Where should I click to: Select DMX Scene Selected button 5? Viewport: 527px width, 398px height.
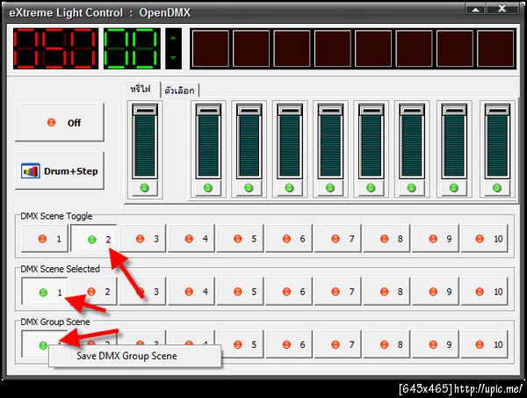pyautogui.click(x=240, y=292)
